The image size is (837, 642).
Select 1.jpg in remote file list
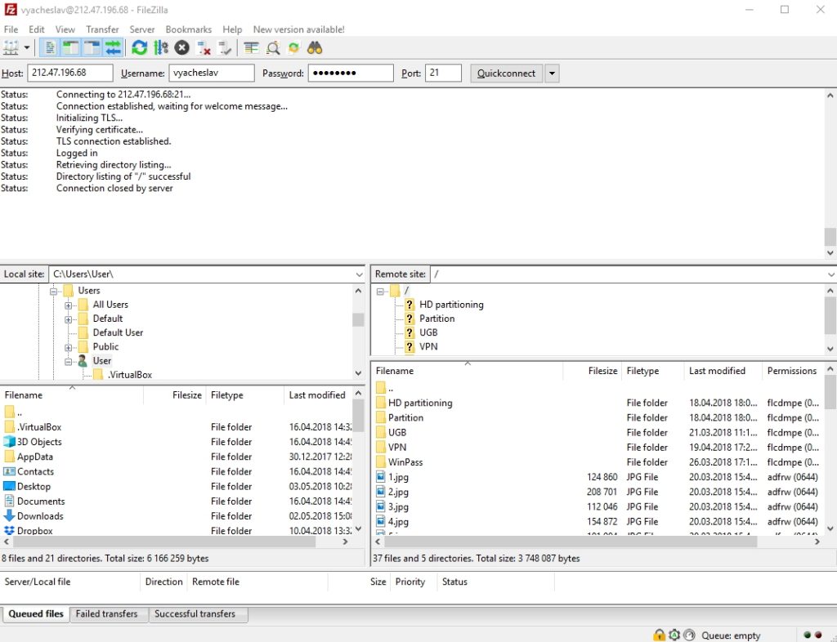(x=398, y=477)
